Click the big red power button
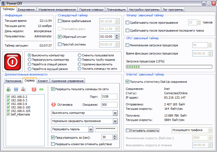Screen dimensions: 217x152 pos(13,61)
